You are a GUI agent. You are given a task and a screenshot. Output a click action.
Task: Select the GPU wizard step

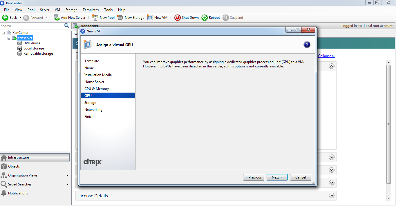pos(108,96)
